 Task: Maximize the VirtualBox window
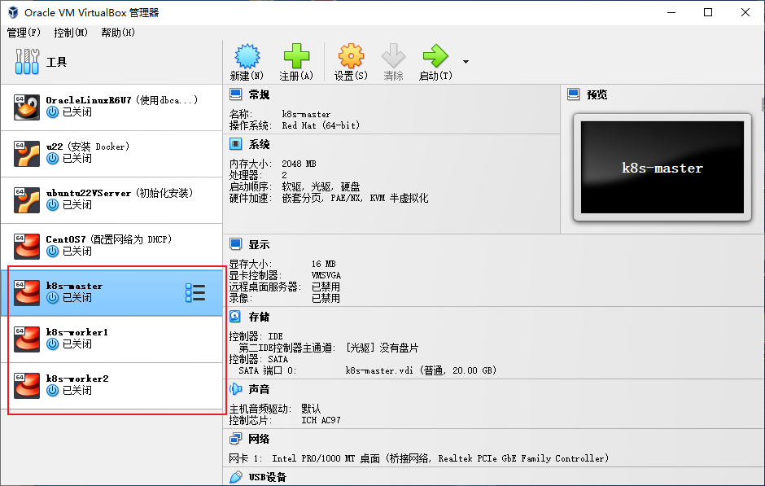point(708,12)
